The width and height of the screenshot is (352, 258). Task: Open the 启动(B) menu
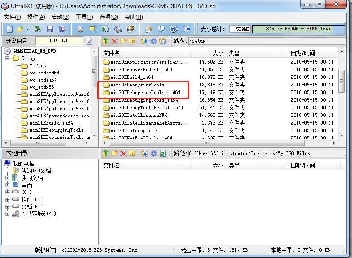pyautogui.click(x=60, y=17)
